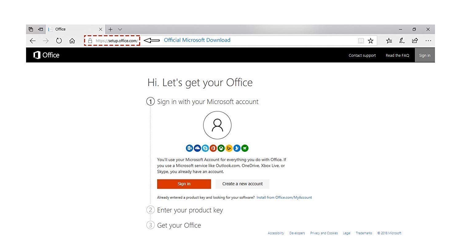Go to the Home page icon
Screen dimensions: 461x242
click(x=72, y=41)
